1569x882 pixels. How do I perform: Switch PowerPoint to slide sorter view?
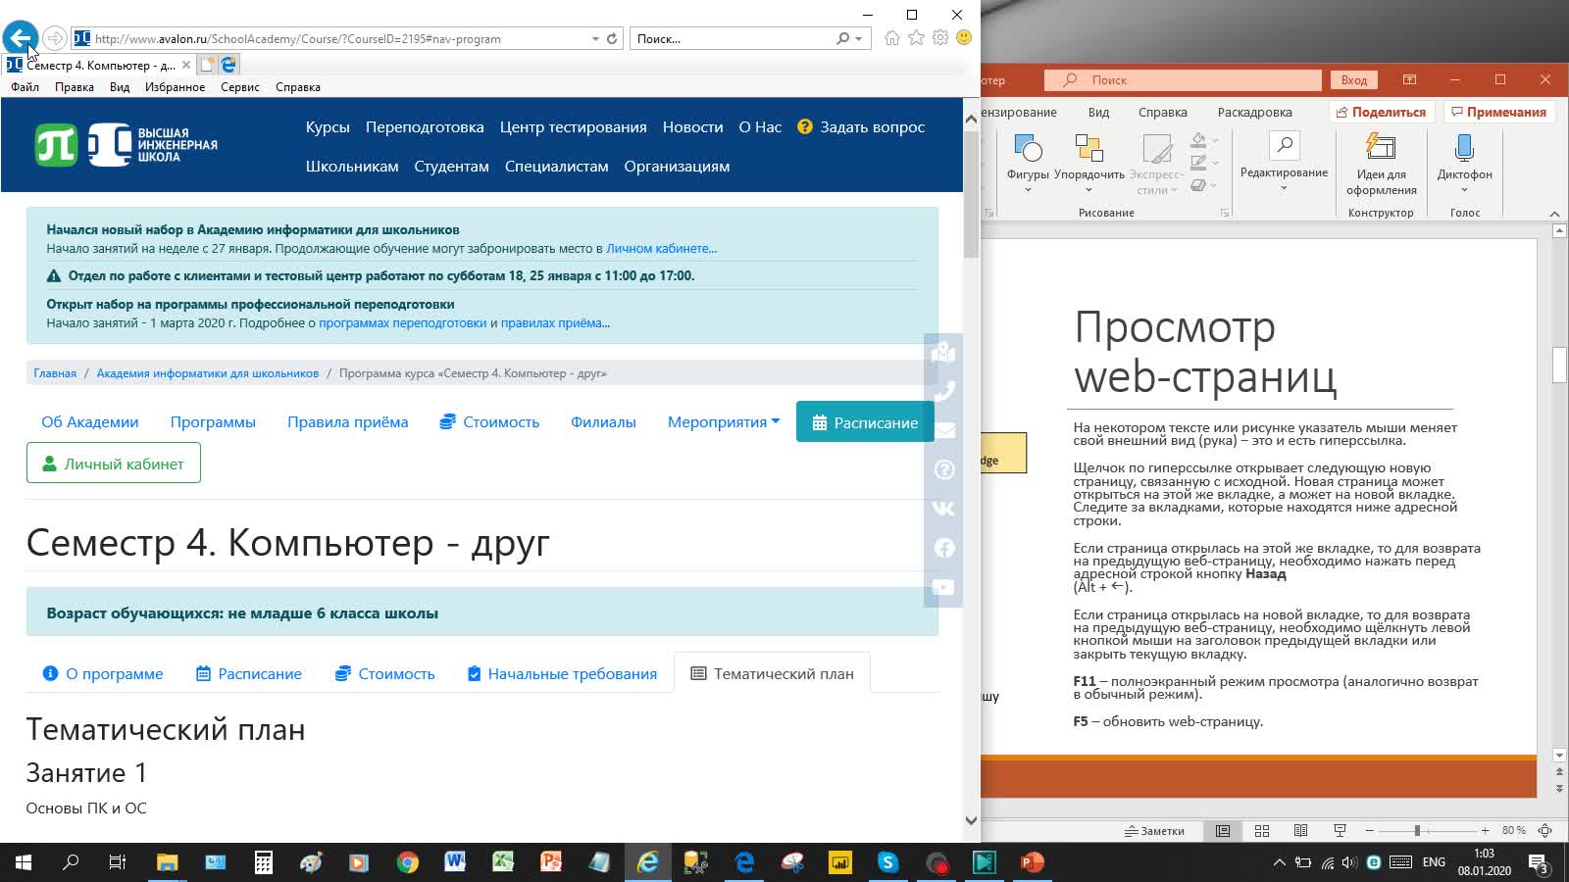point(1262,830)
